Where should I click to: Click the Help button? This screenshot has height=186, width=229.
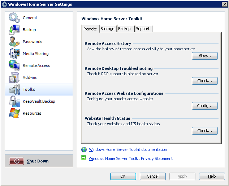212,176
